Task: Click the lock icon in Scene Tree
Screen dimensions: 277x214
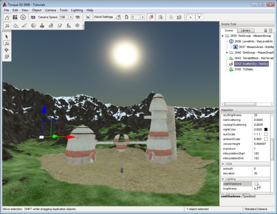Action: [265, 31]
